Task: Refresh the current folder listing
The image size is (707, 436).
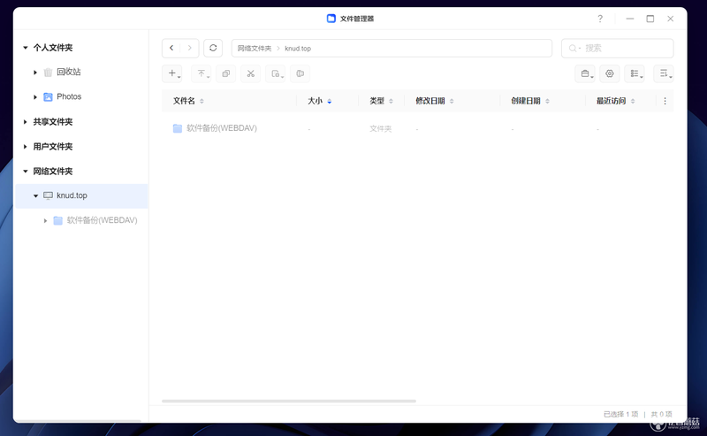Action: tap(213, 48)
